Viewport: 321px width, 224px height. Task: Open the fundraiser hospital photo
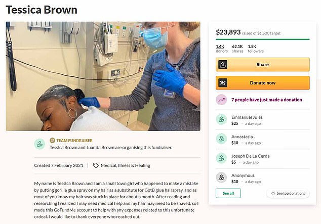pos(103,76)
